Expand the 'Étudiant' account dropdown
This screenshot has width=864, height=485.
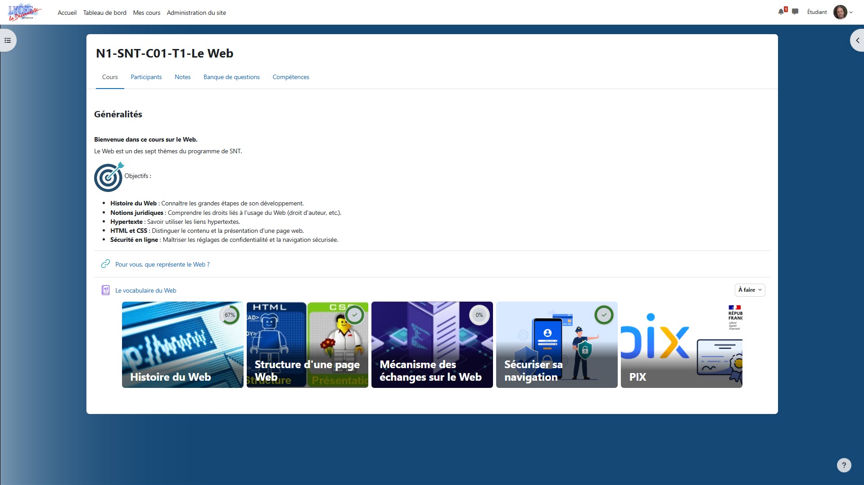click(x=817, y=12)
